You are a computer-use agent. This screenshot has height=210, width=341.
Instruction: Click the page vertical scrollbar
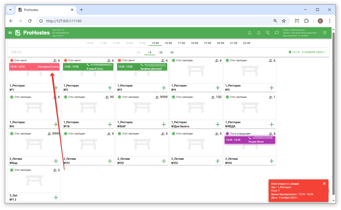(x=333, y=112)
